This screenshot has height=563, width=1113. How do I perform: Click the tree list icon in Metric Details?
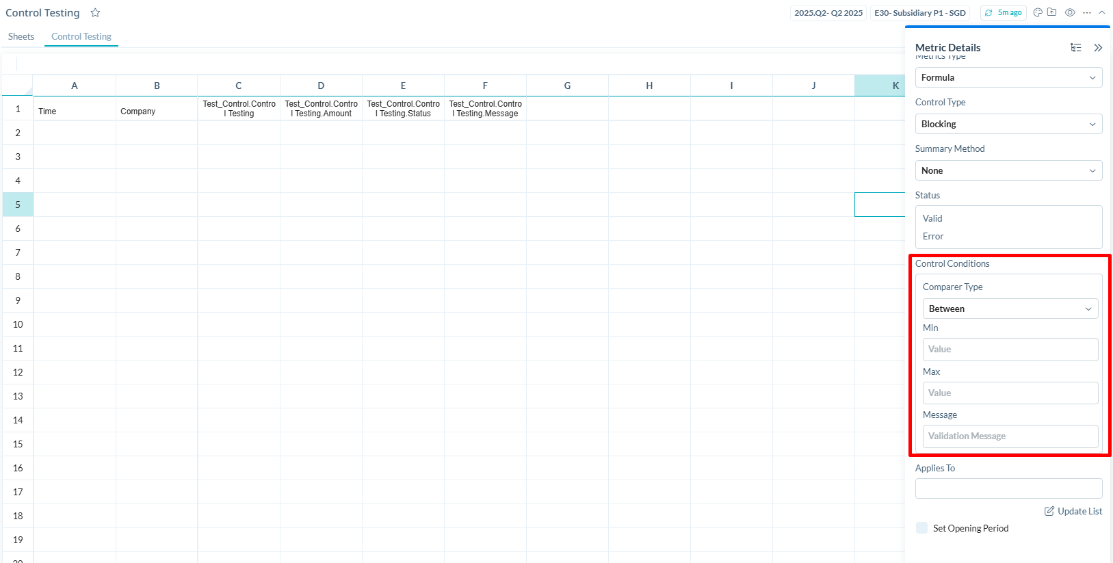(1076, 47)
